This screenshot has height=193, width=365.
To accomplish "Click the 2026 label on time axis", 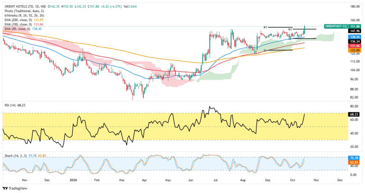I will coord(73,180).
